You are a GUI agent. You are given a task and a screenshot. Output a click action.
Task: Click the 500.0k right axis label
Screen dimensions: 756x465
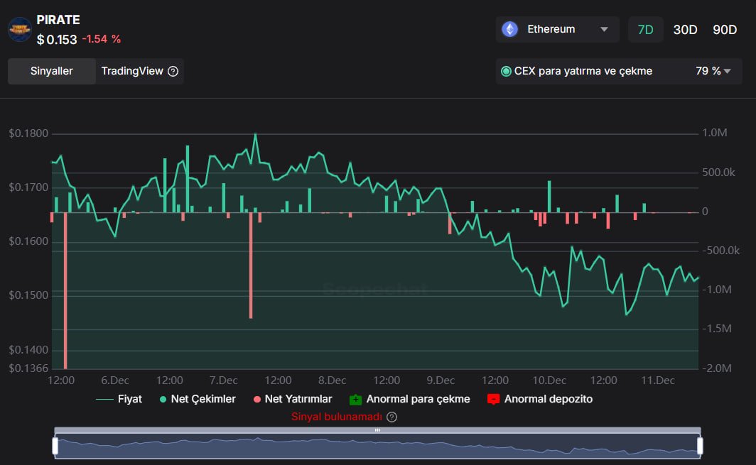tap(718, 173)
